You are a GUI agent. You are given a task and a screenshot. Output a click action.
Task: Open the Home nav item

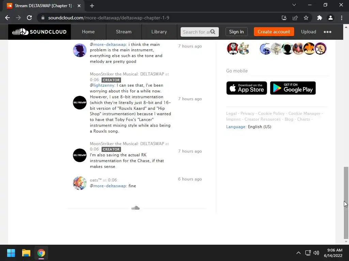88,32
